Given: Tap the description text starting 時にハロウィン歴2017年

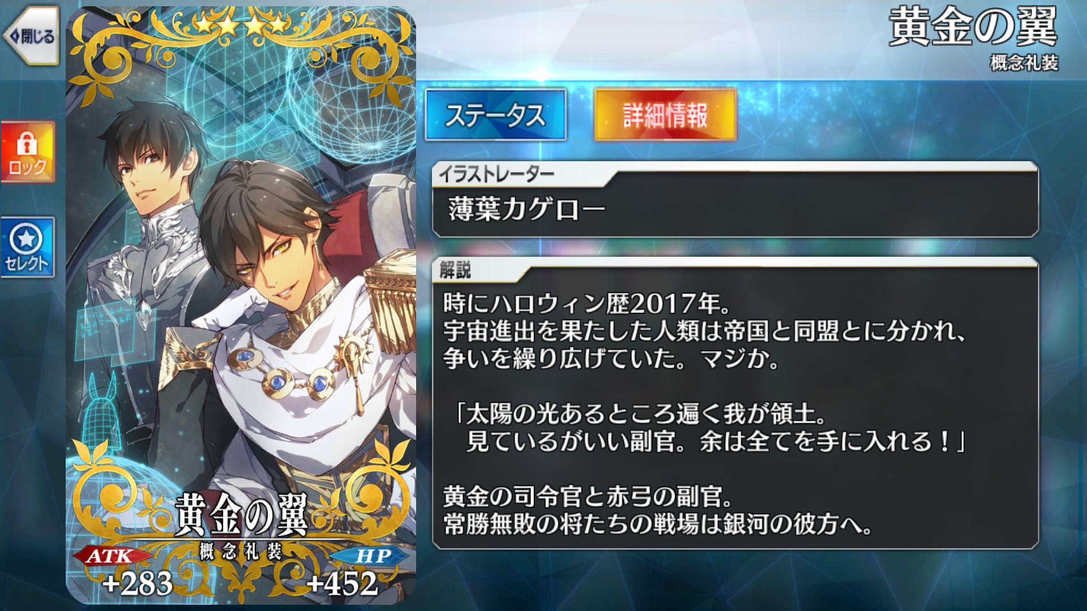Looking at the screenshot, I should click(704, 414).
